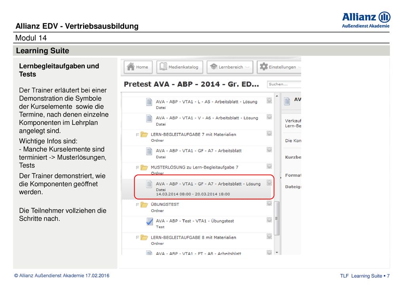
Task: Click status icon of A5 Lösung row
Action: pyautogui.click(x=269, y=100)
